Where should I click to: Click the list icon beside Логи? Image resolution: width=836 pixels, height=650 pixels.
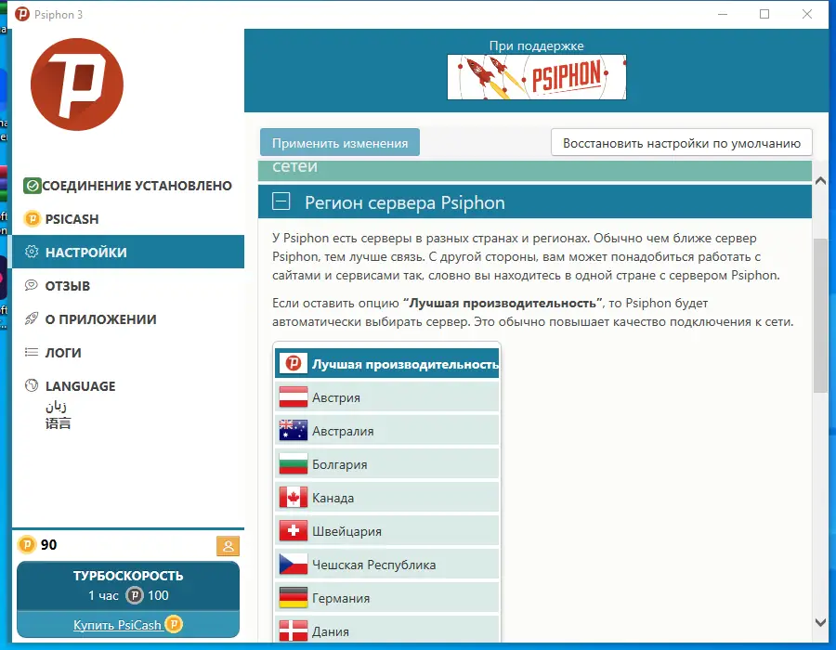32,352
